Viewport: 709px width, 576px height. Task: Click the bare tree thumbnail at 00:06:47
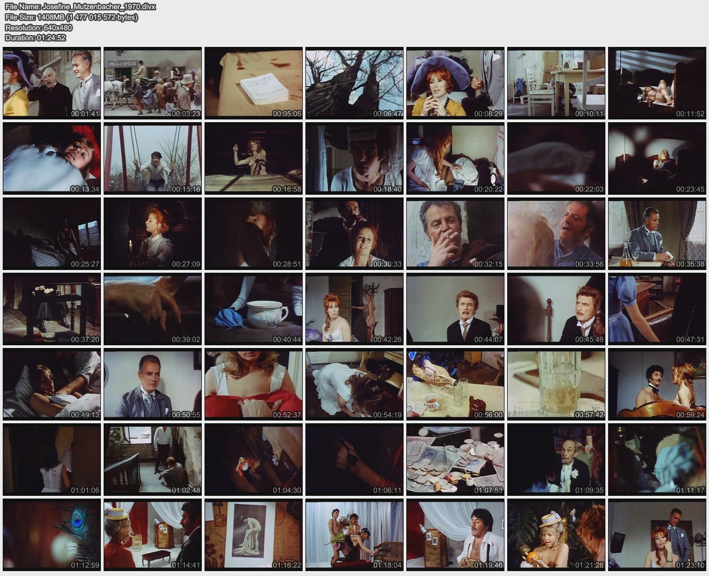[x=354, y=83]
